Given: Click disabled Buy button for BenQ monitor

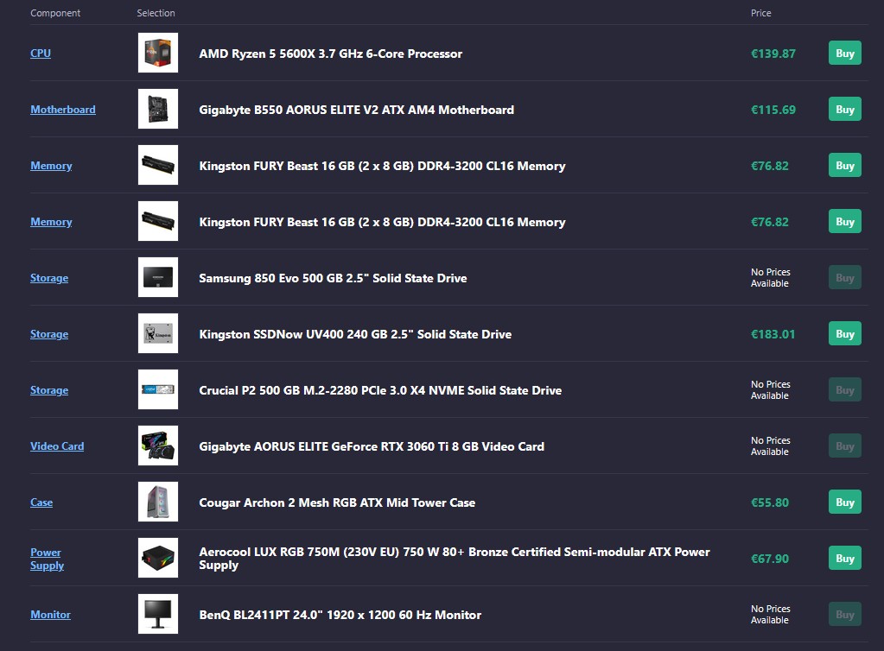Looking at the screenshot, I should coord(844,615).
